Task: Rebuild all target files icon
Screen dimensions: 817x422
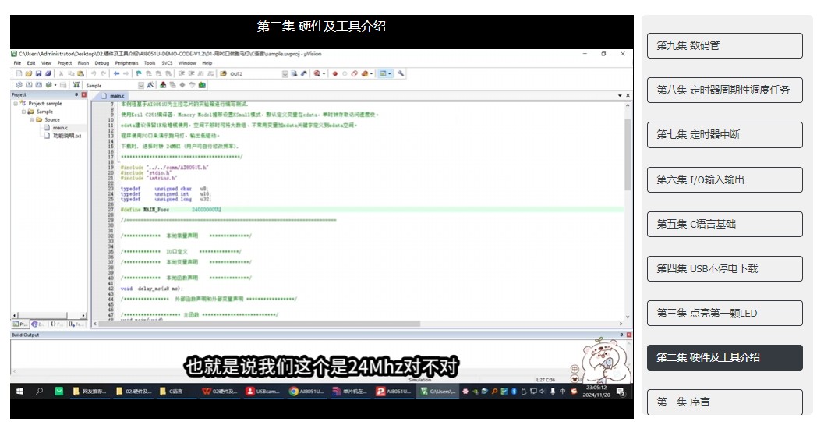Action: (x=38, y=84)
